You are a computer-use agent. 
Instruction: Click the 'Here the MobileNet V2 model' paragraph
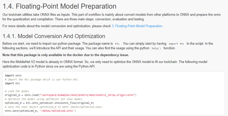tap(105, 64)
